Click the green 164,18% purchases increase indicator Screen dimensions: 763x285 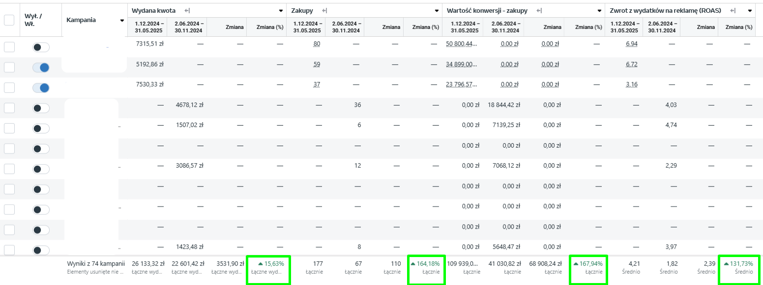point(425,263)
